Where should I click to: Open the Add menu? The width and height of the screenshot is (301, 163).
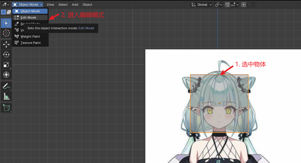[75, 5]
